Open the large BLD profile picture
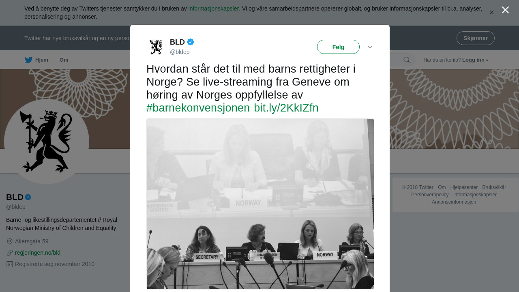The height and width of the screenshot is (292, 519). click(x=47, y=142)
